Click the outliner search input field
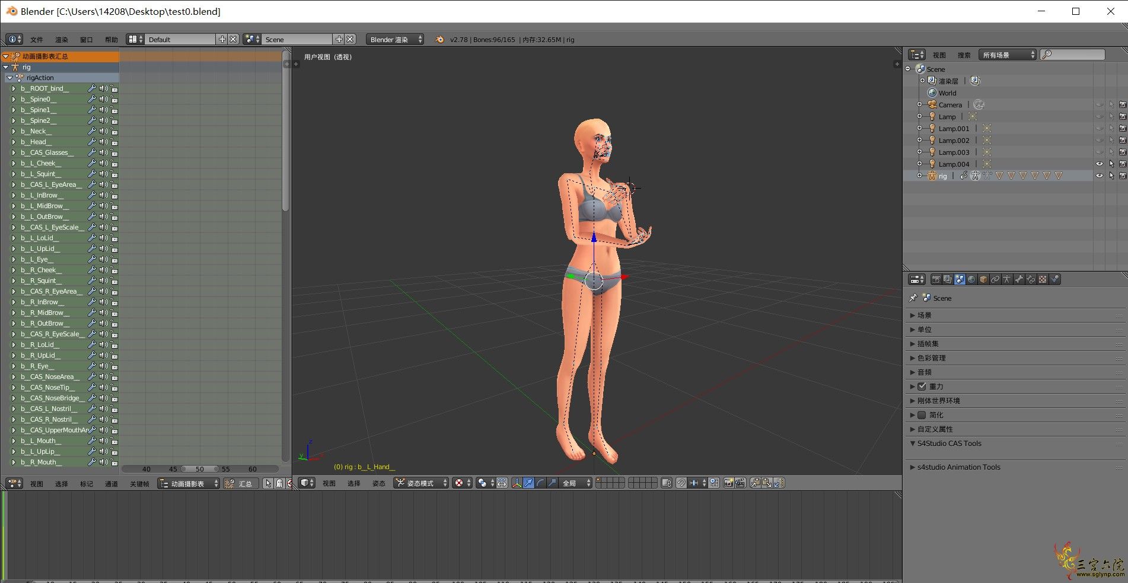Screen dimensions: 1128x583 pyautogui.click(x=1073, y=55)
